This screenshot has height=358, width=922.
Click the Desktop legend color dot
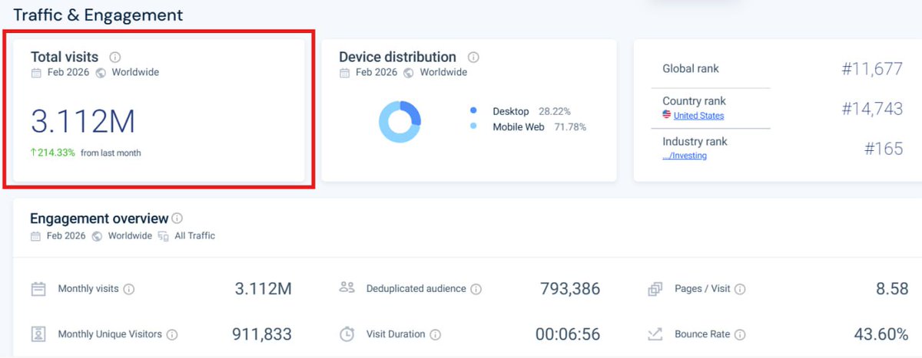click(x=473, y=111)
